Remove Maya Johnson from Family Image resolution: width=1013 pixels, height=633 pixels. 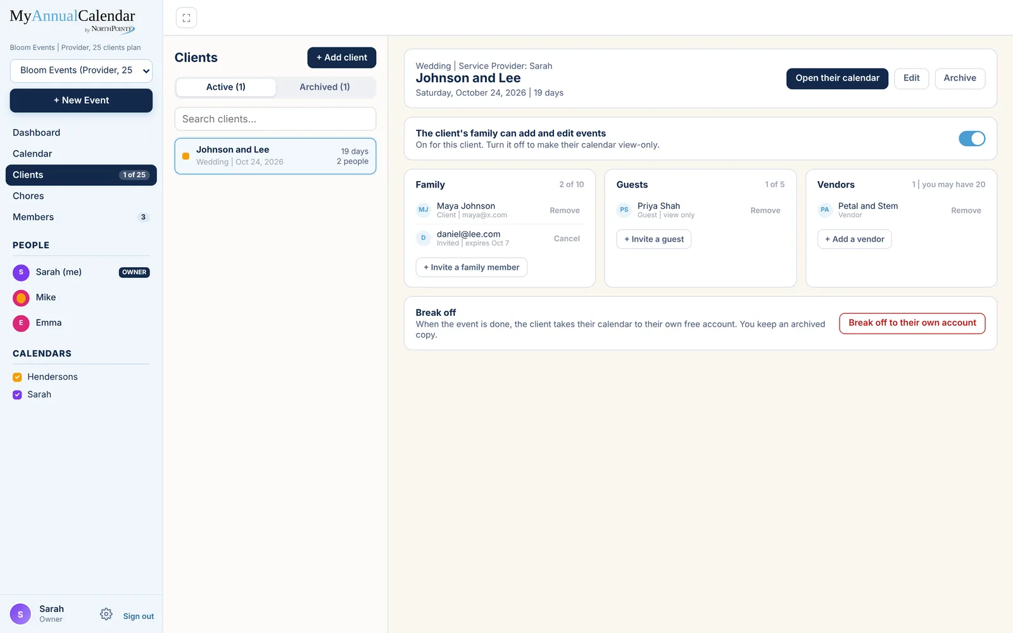[565, 211]
